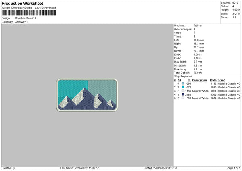Select the navy swatch in the 2182 row
The width and height of the screenshot is (242, 171).
[x=183, y=94]
